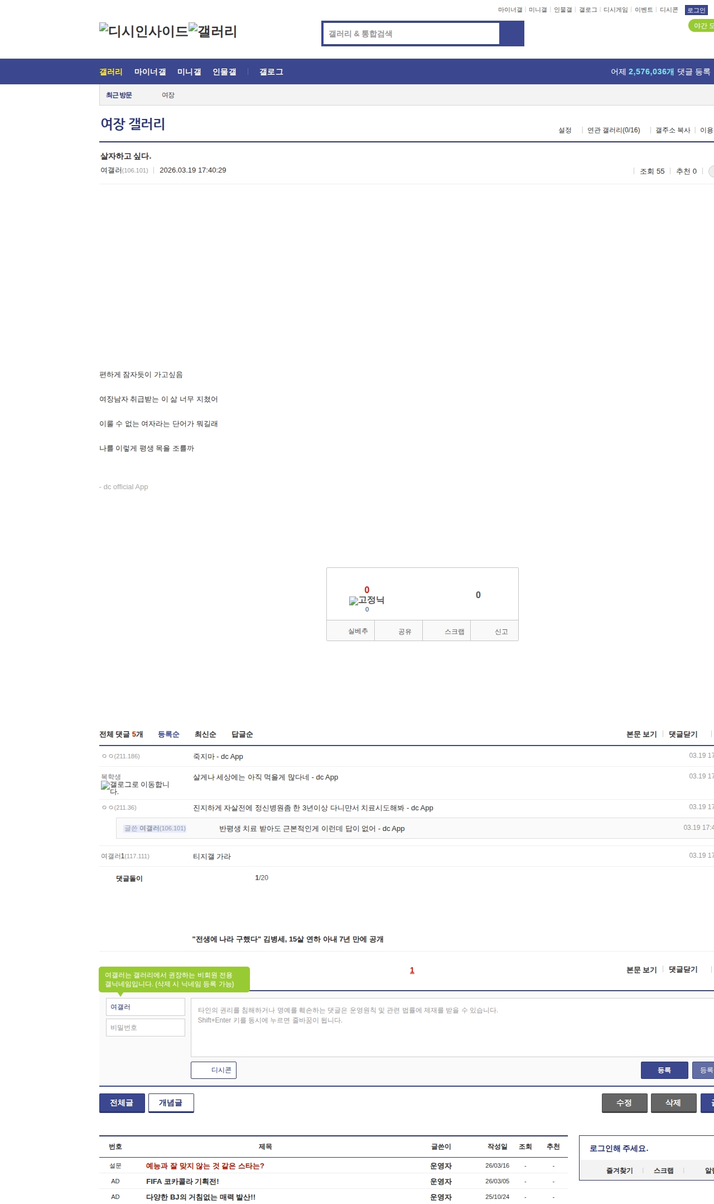Sort comments by 최신순

tap(205, 734)
